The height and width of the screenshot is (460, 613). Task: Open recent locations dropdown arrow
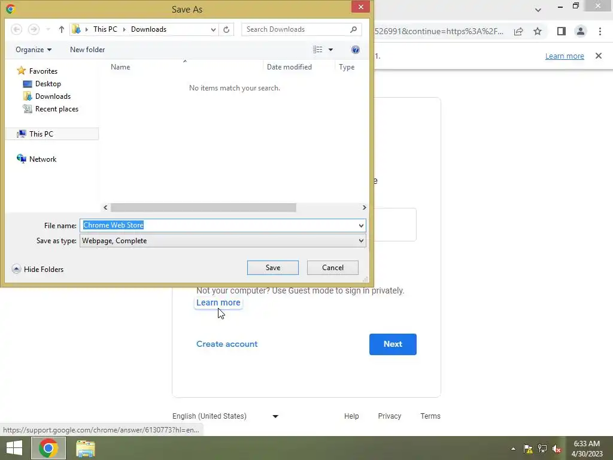48,29
